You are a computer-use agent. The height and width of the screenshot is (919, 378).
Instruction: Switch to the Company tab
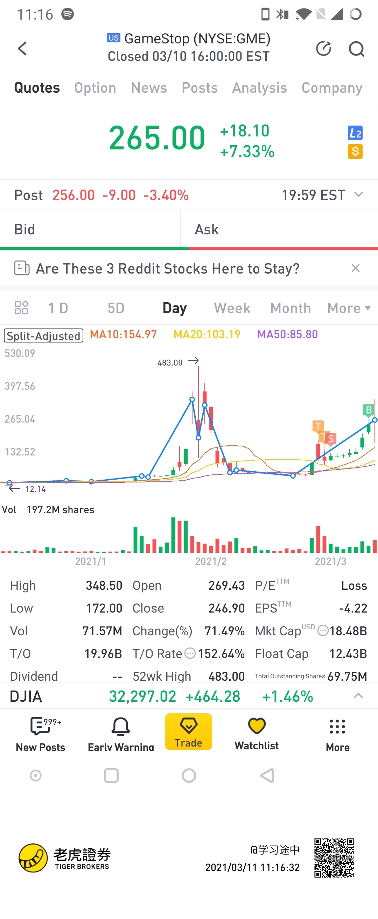click(331, 88)
